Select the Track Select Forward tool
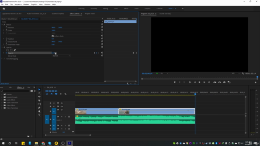The width and height of the screenshot is (260, 146). pyautogui.click(x=39, y=93)
